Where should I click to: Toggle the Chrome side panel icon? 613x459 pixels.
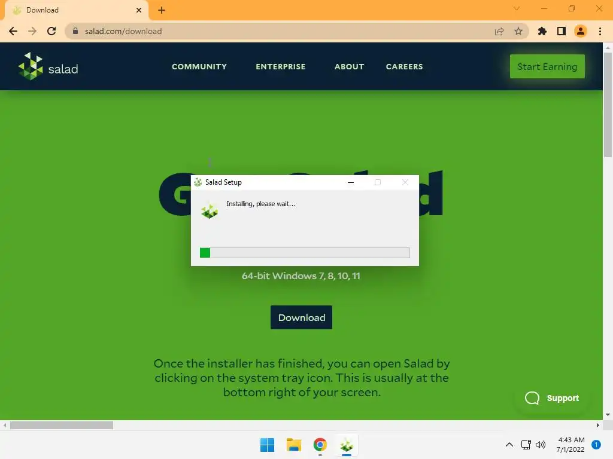click(562, 31)
